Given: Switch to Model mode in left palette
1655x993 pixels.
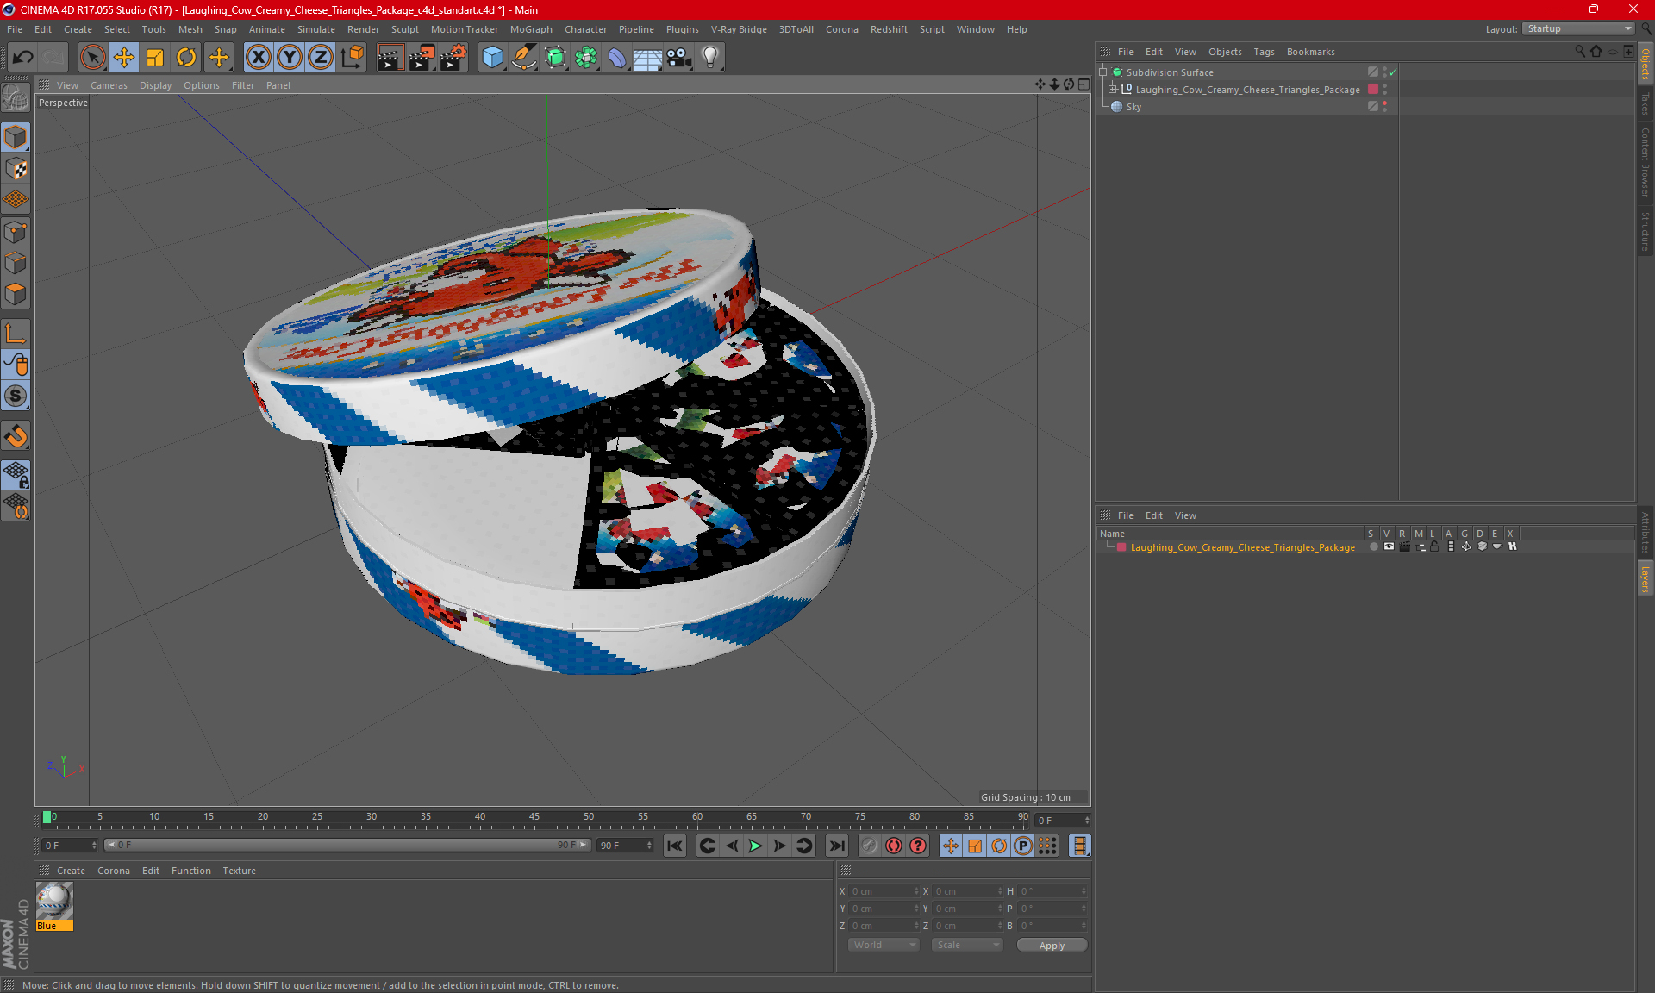Looking at the screenshot, I should [x=16, y=137].
